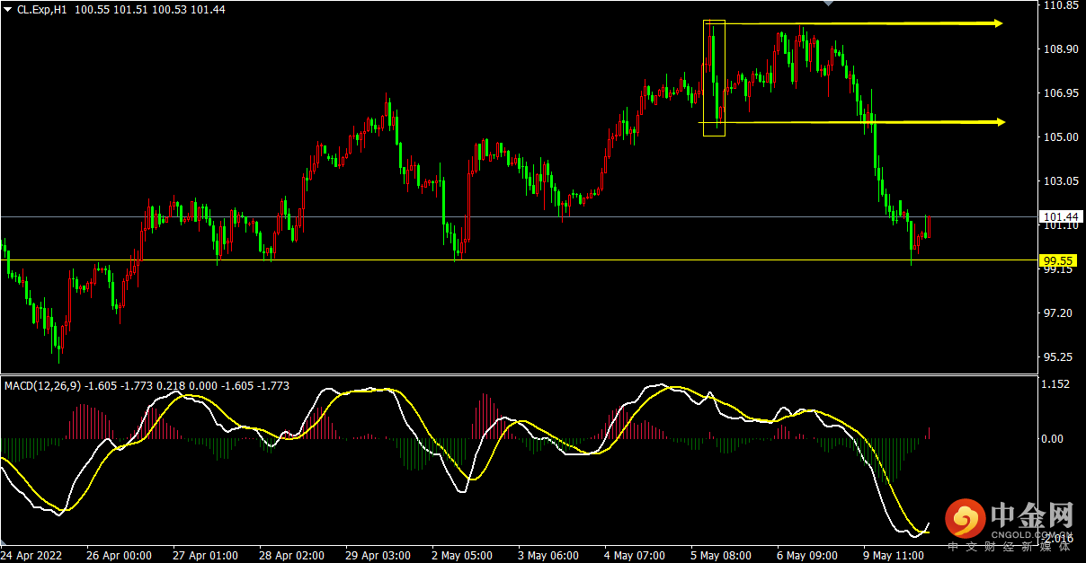Click the 95.25 value on price axis
This screenshot has height=563, width=1086.
tap(1057, 357)
